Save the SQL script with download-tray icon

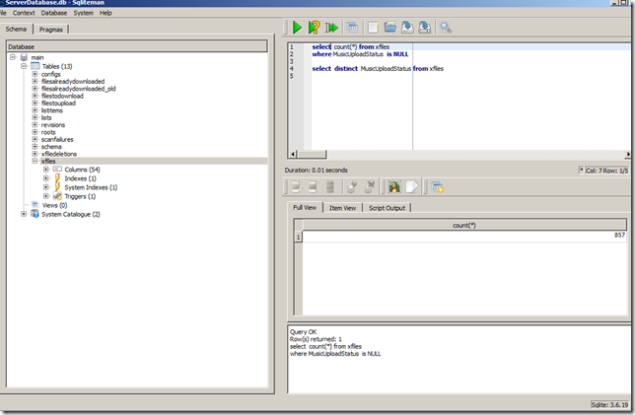407,28
